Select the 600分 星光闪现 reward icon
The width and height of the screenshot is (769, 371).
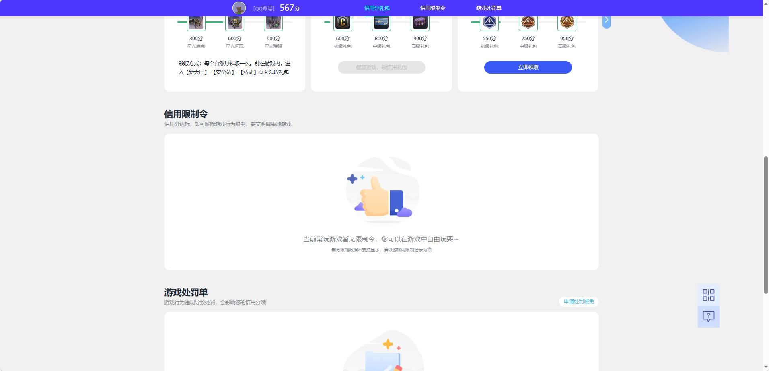tap(234, 23)
